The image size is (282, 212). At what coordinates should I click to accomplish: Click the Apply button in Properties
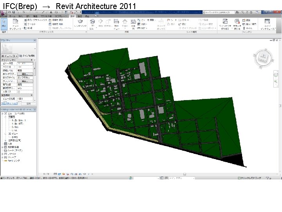(x=29, y=104)
